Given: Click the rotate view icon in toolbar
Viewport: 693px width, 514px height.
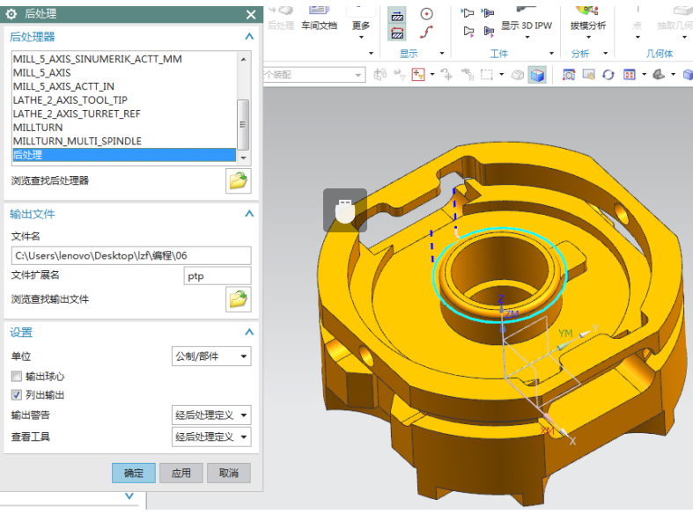Looking at the screenshot, I should (x=608, y=76).
